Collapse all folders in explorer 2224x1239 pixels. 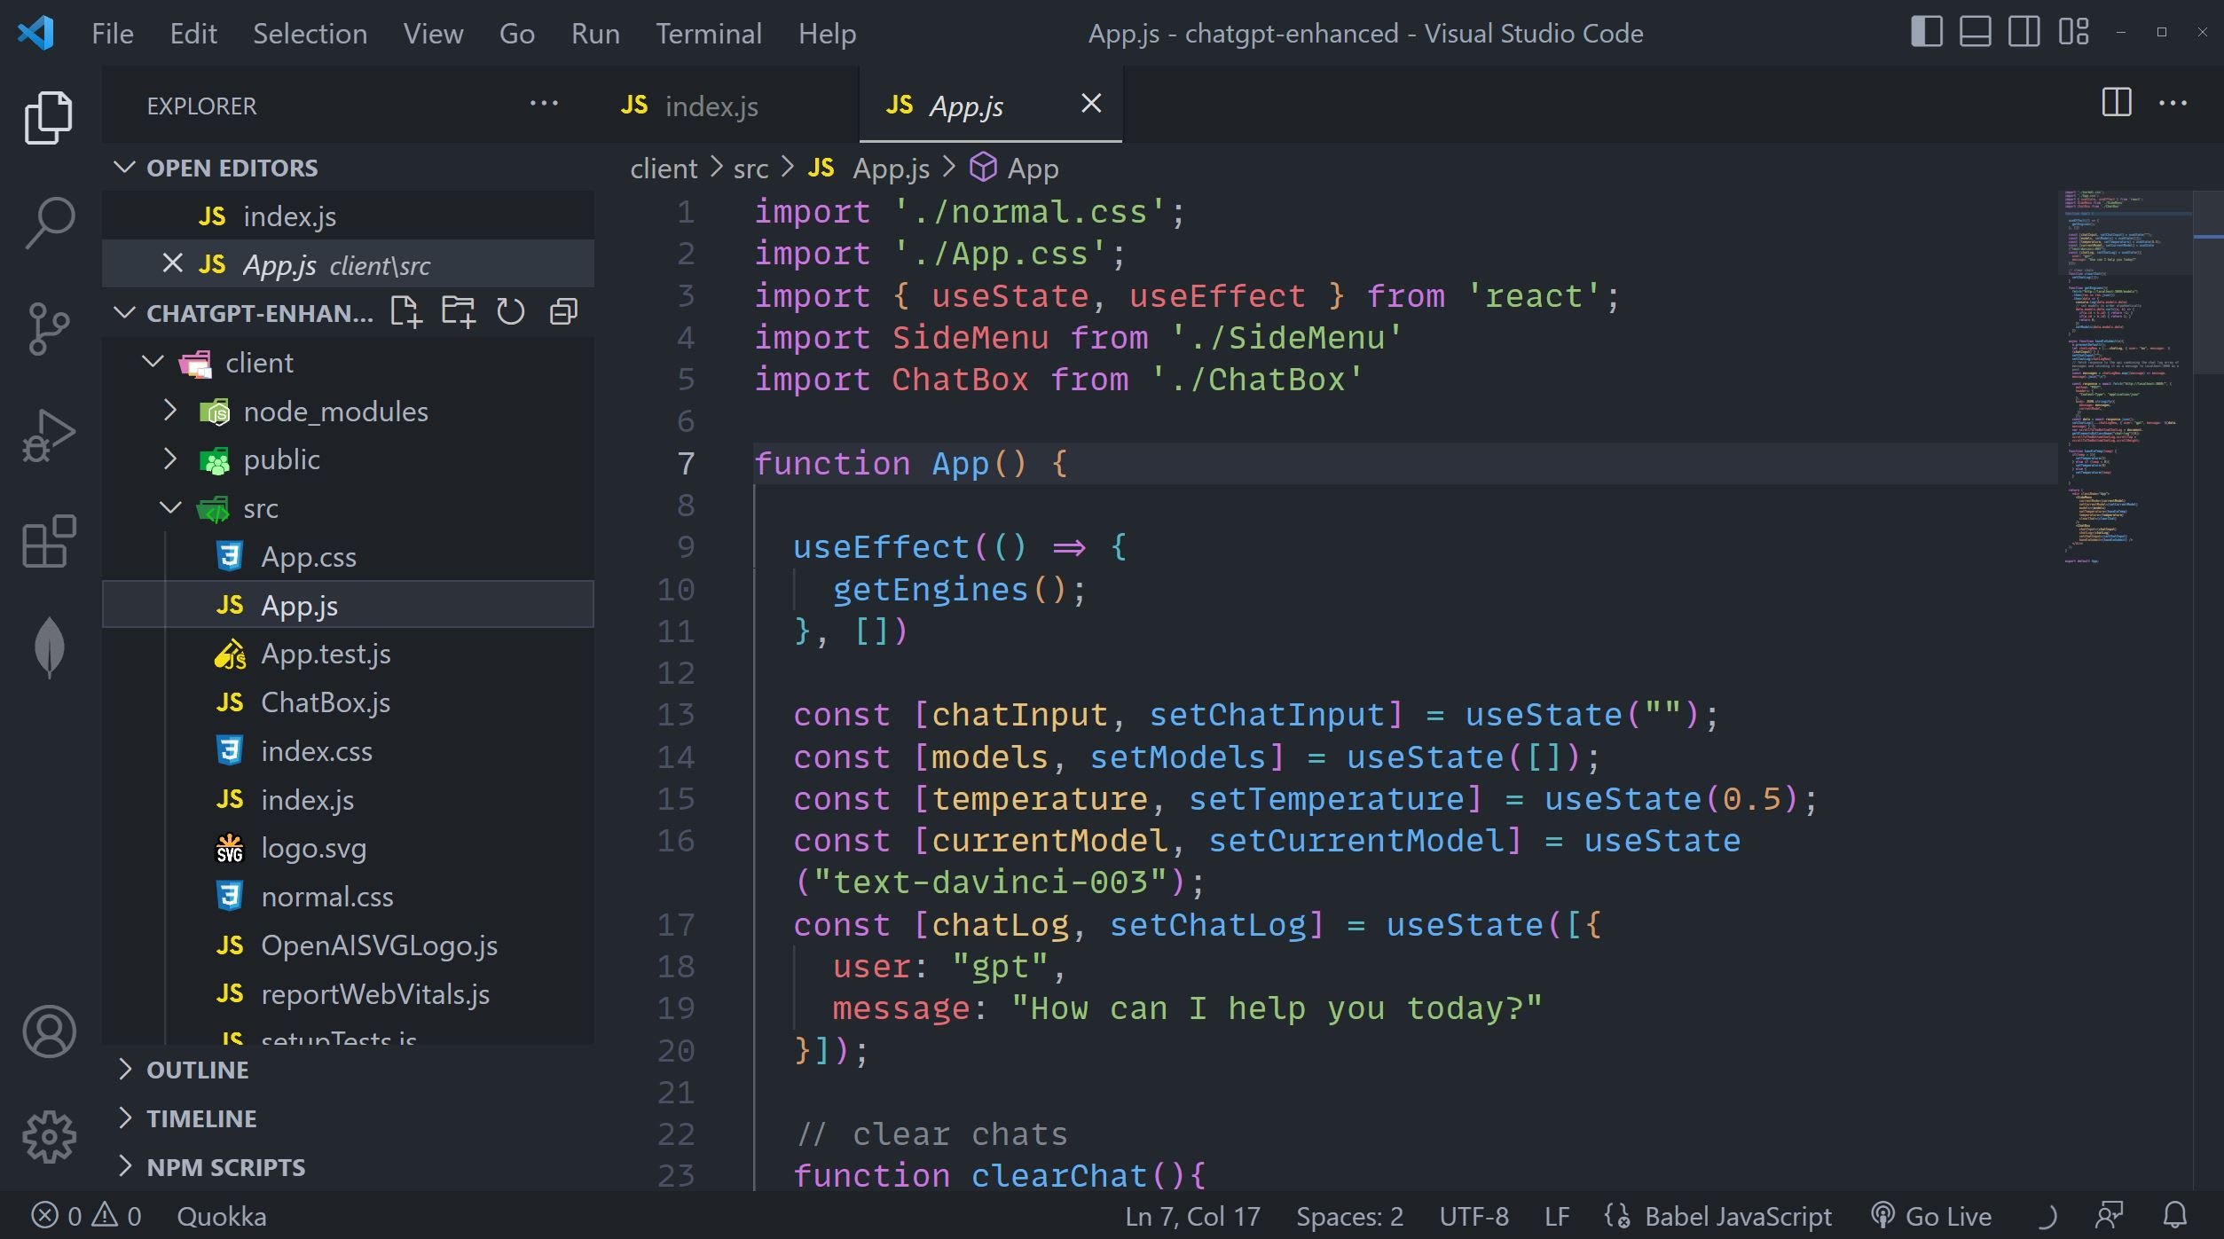pyautogui.click(x=563, y=312)
